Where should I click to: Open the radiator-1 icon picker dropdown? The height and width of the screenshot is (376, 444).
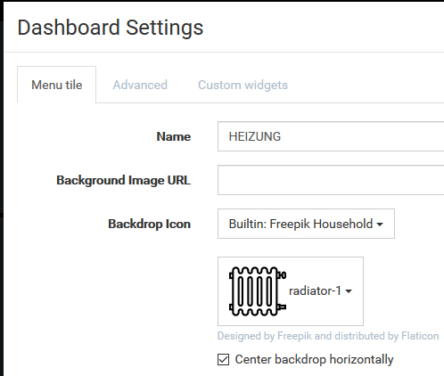tap(291, 291)
